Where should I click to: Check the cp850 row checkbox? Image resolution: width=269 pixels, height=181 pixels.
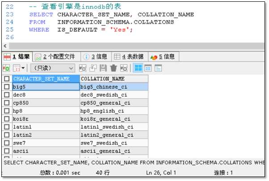click(x=7, y=103)
